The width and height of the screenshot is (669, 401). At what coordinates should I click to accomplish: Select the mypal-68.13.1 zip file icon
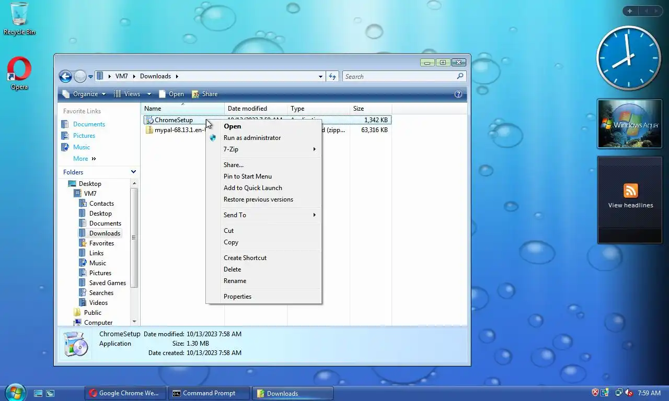point(149,130)
